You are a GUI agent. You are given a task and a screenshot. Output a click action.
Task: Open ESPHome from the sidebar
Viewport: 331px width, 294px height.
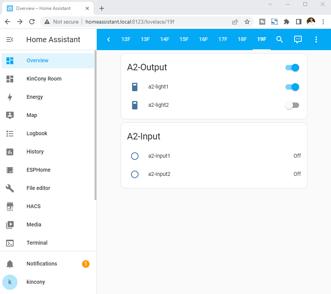[38, 170]
